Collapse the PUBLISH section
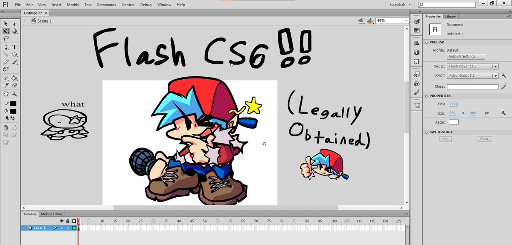 click(x=427, y=42)
